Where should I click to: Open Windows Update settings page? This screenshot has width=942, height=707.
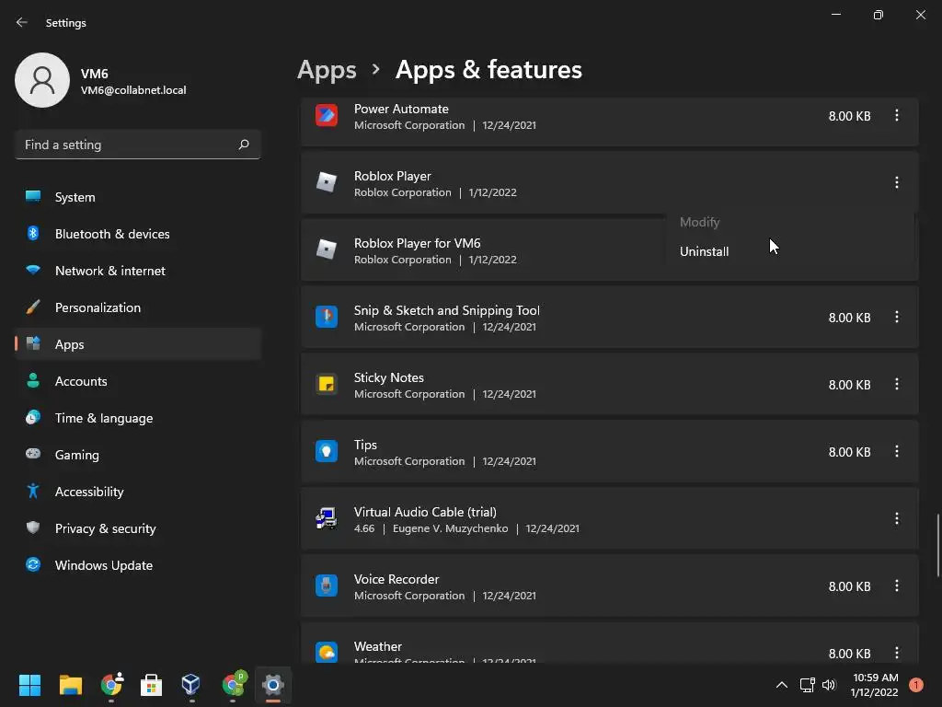103,565
